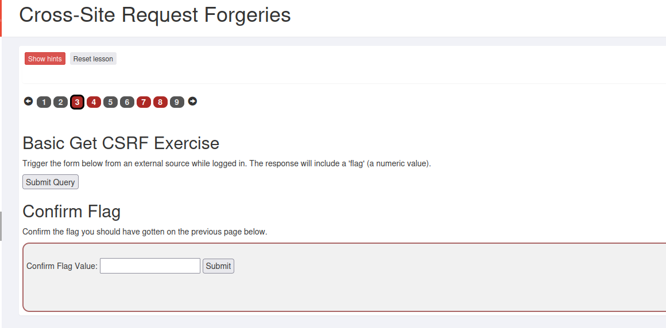The height and width of the screenshot is (328, 666).
Task: Click the Submit Query button
Action: (x=51, y=182)
